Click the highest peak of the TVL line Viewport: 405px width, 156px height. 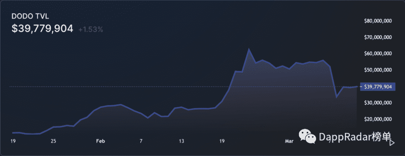[249, 49]
